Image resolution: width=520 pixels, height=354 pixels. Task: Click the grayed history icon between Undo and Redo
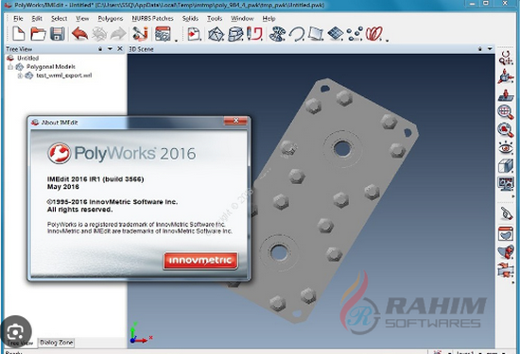click(99, 34)
